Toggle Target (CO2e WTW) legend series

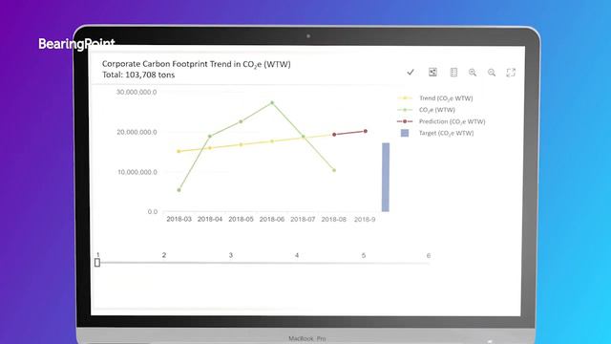pos(437,133)
